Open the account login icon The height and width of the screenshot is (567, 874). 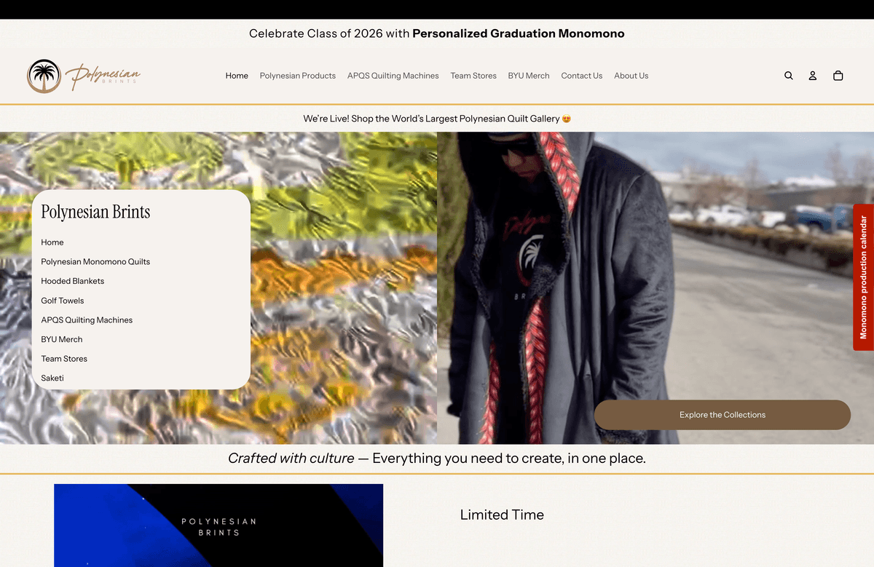pyautogui.click(x=813, y=76)
